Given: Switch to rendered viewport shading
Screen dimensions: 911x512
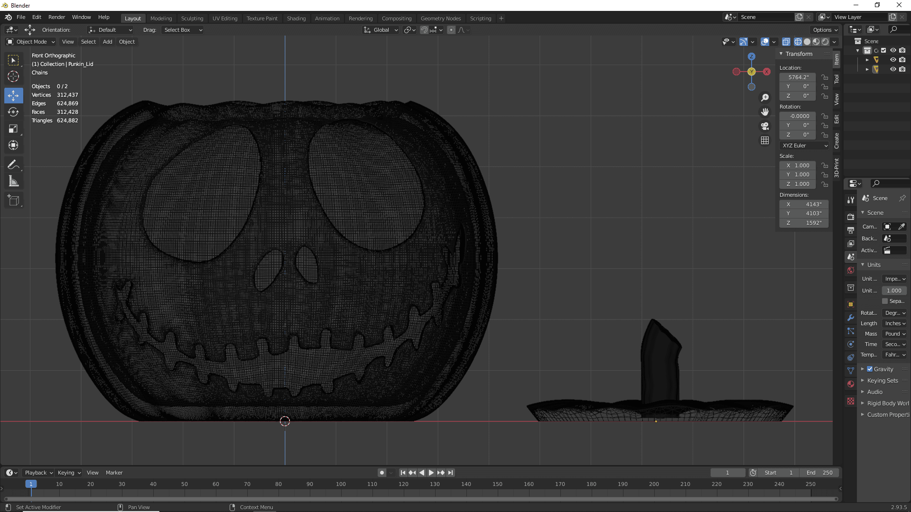Looking at the screenshot, I should tap(825, 42).
